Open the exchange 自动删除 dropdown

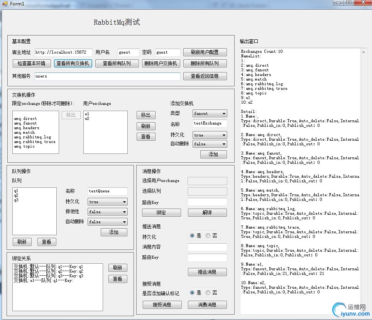210,144
